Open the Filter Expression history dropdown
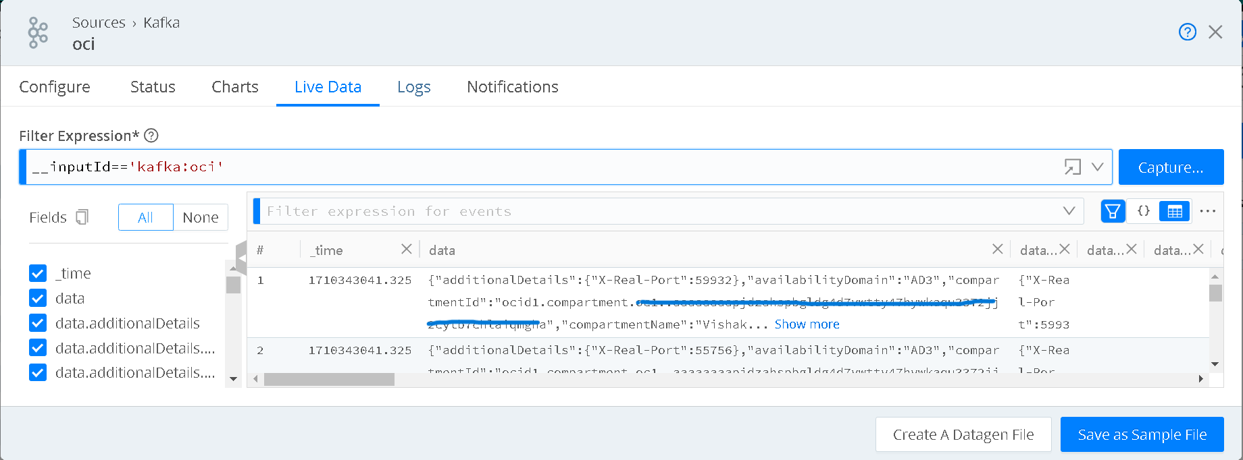Image resolution: width=1243 pixels, height=460 pixels. click(x=1098, y=167)
